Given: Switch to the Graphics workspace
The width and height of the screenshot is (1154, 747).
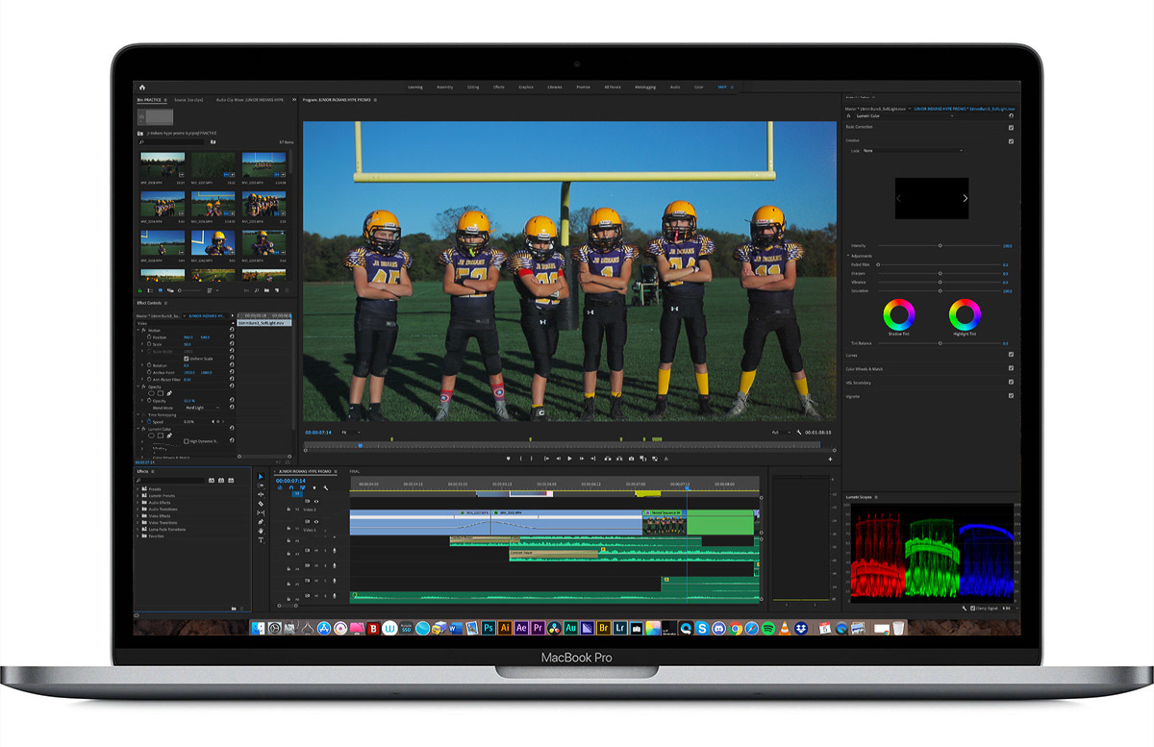Looking at the screenshot, I should pyautogui.click(x=526, y=87).
